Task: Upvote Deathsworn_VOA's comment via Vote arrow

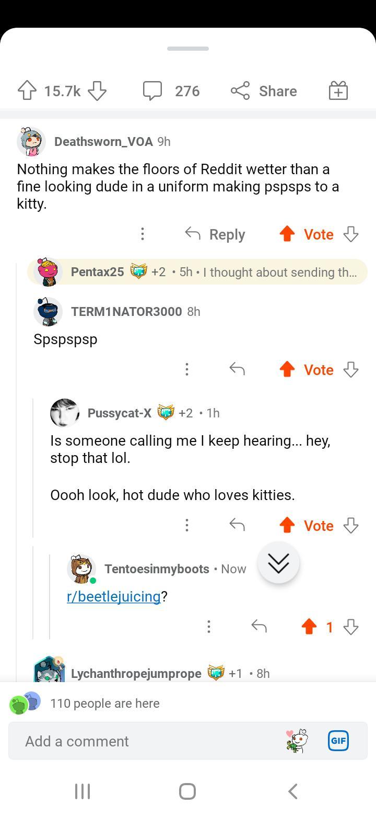Action: tap(286, 234)
